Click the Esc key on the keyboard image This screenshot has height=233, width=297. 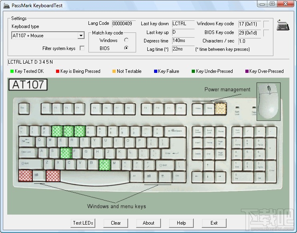tap(24, 109)
